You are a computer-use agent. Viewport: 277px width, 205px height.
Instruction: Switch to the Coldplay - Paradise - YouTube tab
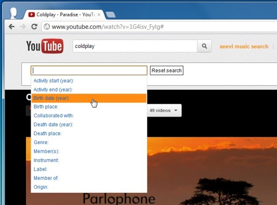(65, 15)
